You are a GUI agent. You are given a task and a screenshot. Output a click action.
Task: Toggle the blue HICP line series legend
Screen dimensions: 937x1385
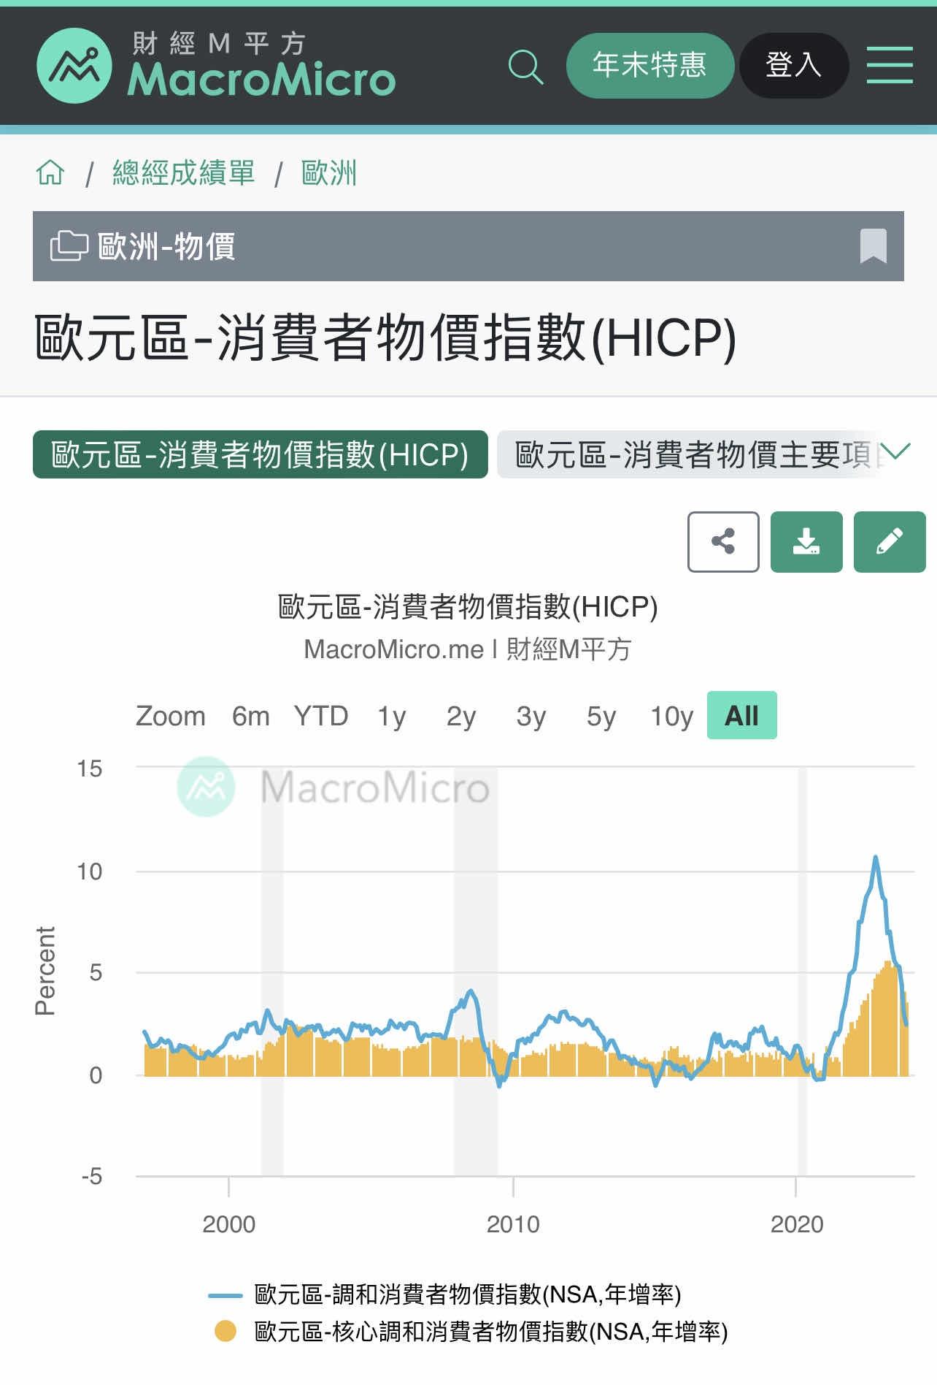tap(467, 1294)
